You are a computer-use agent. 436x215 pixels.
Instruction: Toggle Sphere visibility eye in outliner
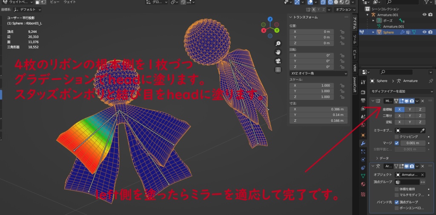click(425, 32)
